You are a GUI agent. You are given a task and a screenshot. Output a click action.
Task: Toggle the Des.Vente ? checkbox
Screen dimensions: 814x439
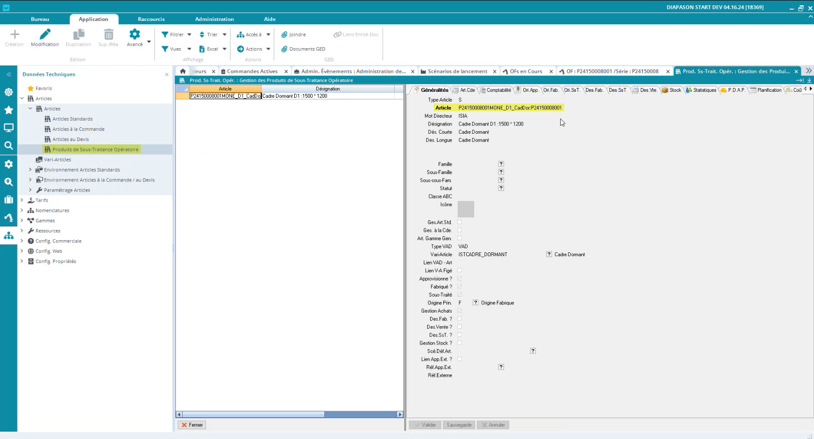(459, 327)
